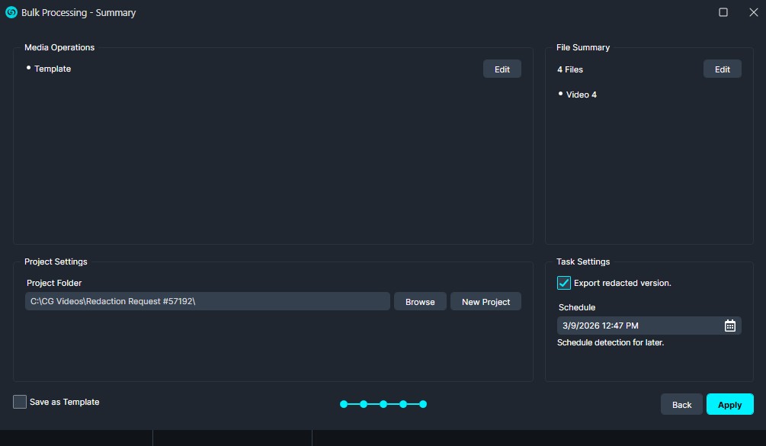Open the Schedule calendar picker icon
The image size is (766, 446).
[729, 326]
